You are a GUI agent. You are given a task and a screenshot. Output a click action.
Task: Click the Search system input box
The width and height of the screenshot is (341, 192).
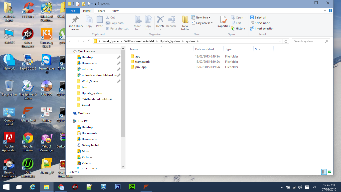point(309,41)
